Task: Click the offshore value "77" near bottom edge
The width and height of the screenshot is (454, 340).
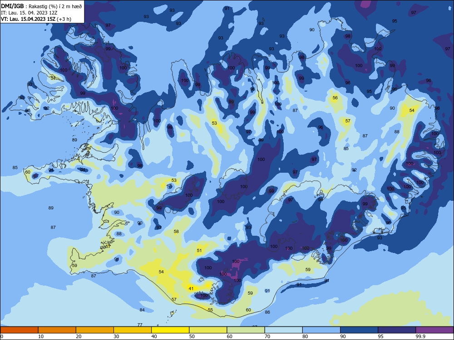Action: (x=140, y=325)
